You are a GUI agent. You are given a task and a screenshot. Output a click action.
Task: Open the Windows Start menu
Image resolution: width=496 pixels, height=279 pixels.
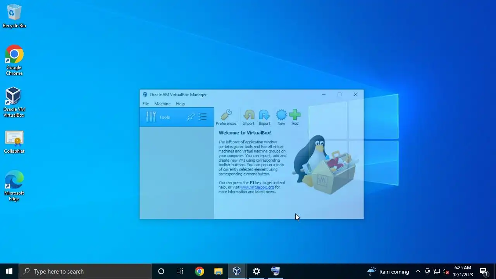(9, 271)
